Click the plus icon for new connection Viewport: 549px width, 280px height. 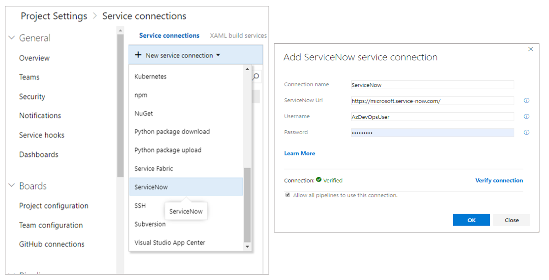click(x=138, y=55)
